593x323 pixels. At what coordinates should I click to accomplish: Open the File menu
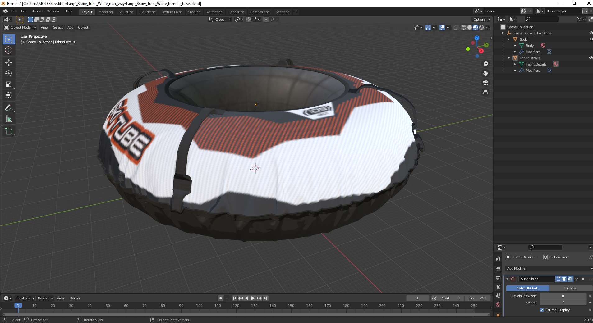pos(14,11)
